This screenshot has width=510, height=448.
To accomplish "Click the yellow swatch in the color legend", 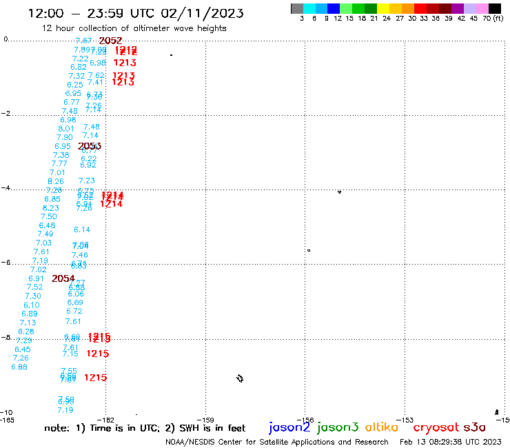I will click(383, 8).
